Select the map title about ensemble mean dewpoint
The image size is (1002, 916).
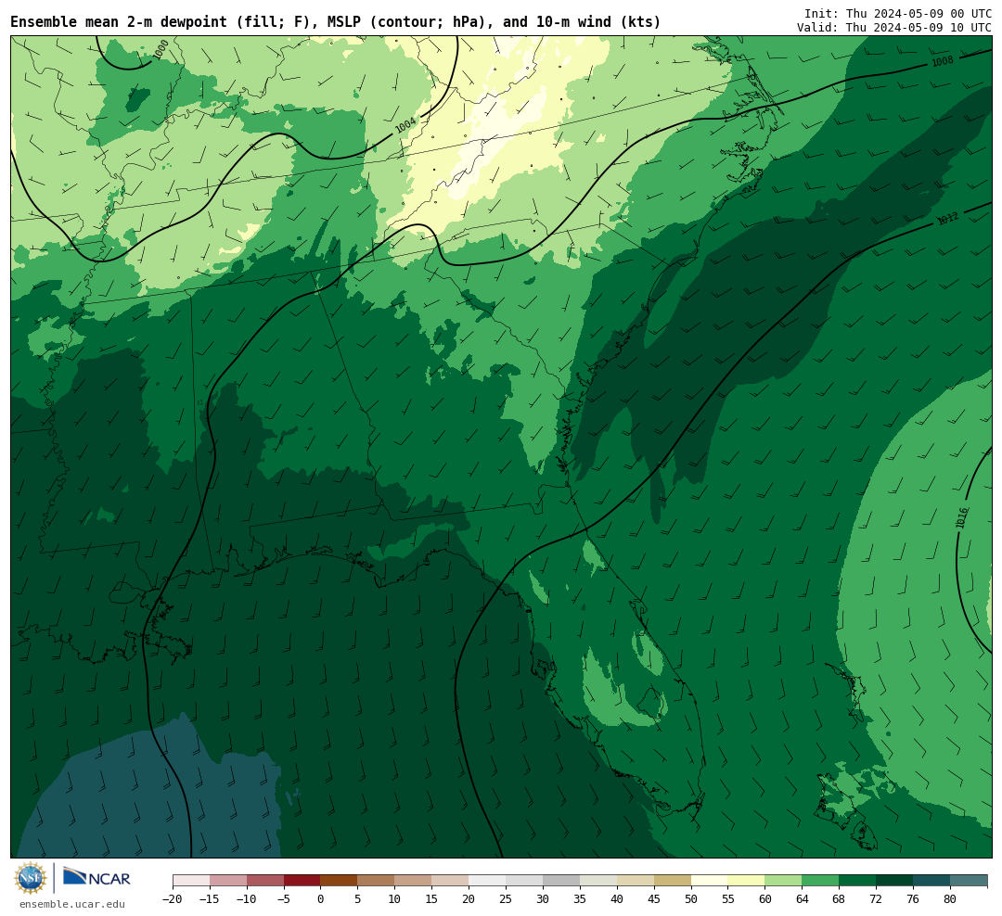click(x=336, y=22)
